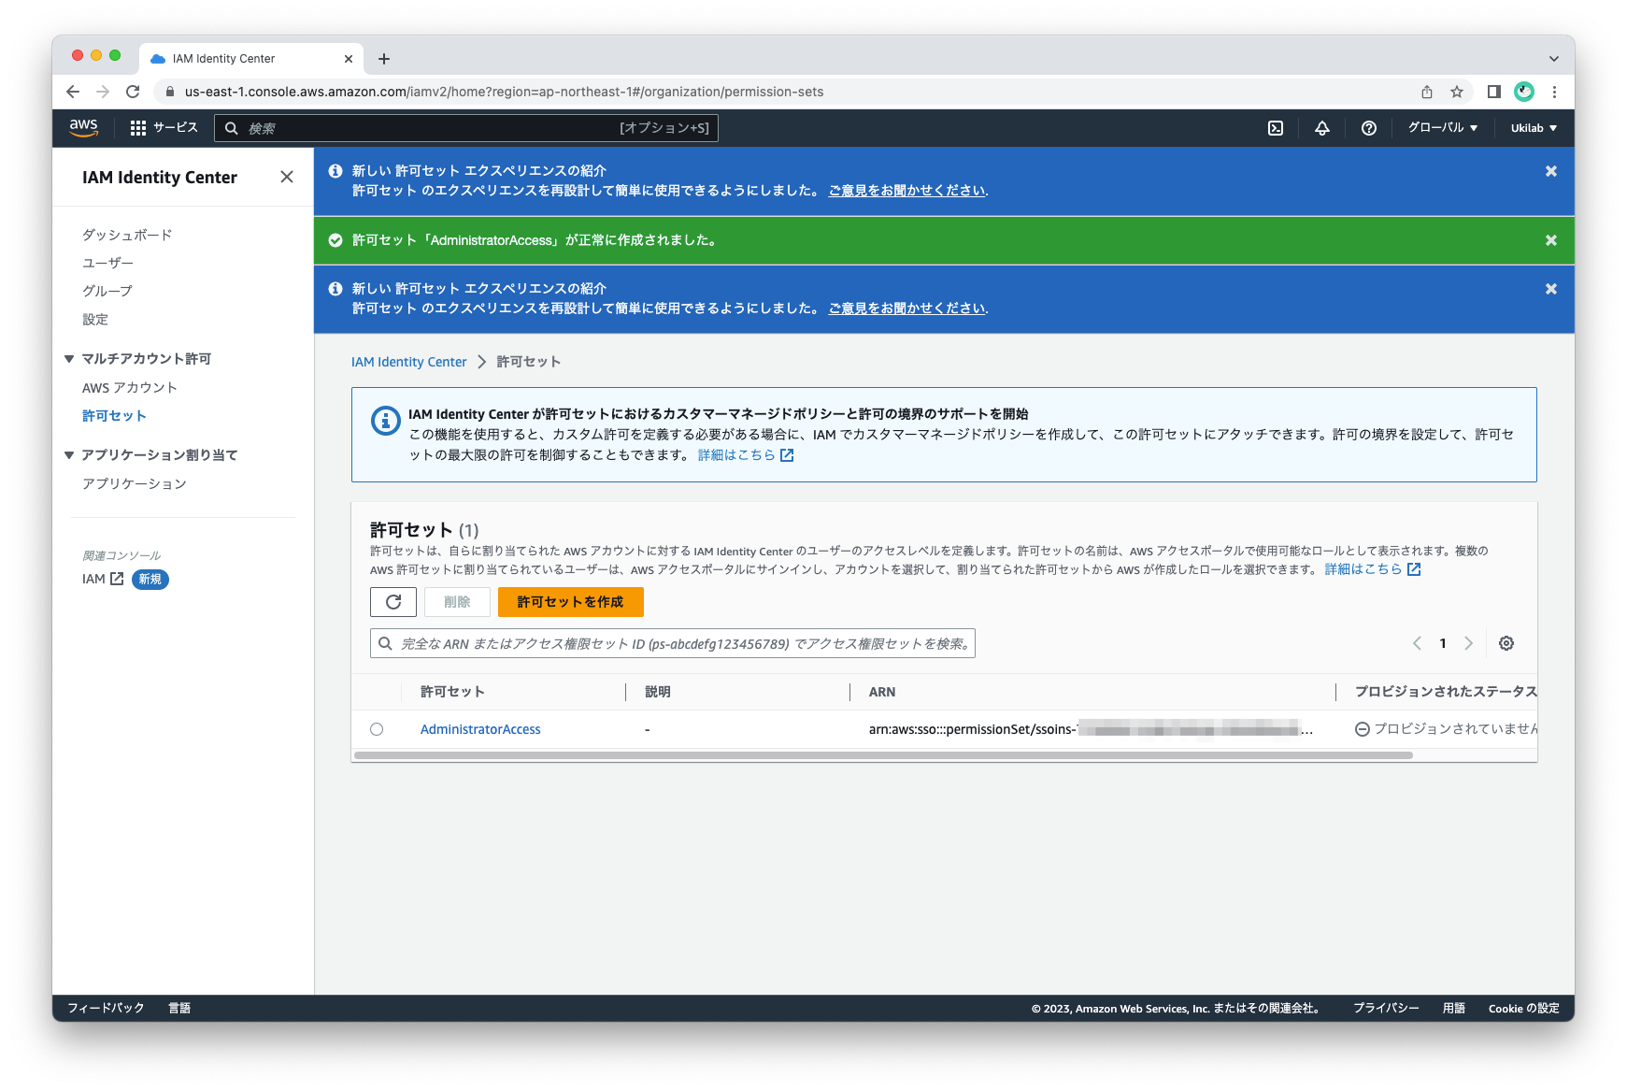Click the 許可セットを作成 button
The height and width of the screenshot is (1091, 1627).
click(x=571, y=602)
